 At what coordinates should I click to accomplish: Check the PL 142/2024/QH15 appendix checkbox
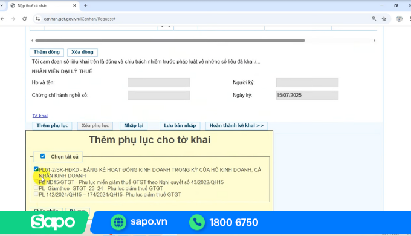coord(36,194)
